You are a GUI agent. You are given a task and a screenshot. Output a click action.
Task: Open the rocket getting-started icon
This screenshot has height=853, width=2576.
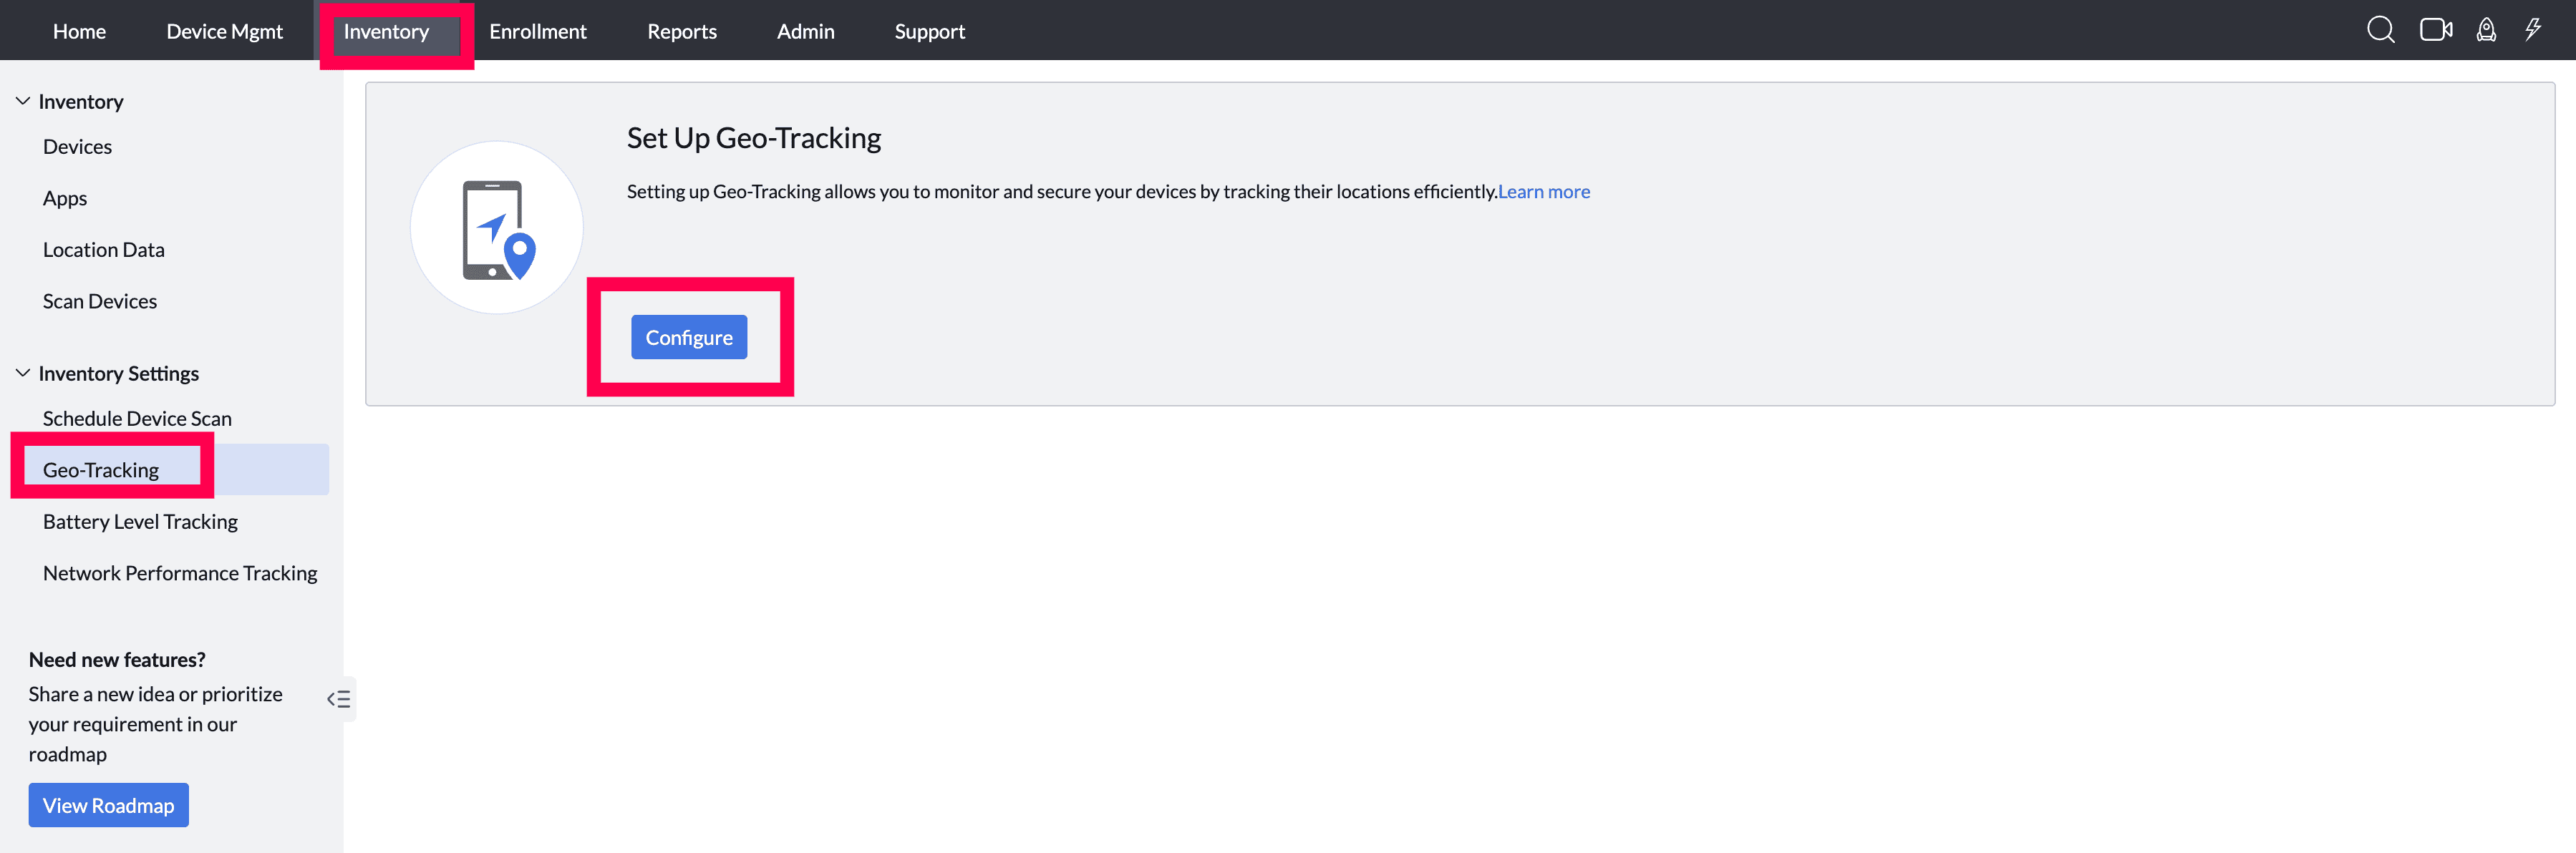tap(2486, 30)
